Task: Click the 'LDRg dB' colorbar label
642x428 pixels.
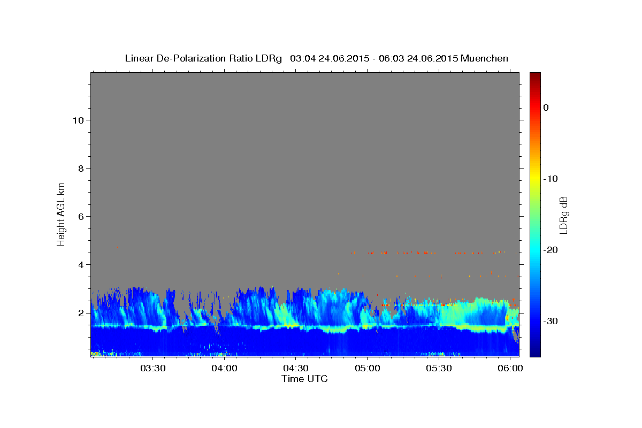Action: pyautogui.click(x=563, y=215)
